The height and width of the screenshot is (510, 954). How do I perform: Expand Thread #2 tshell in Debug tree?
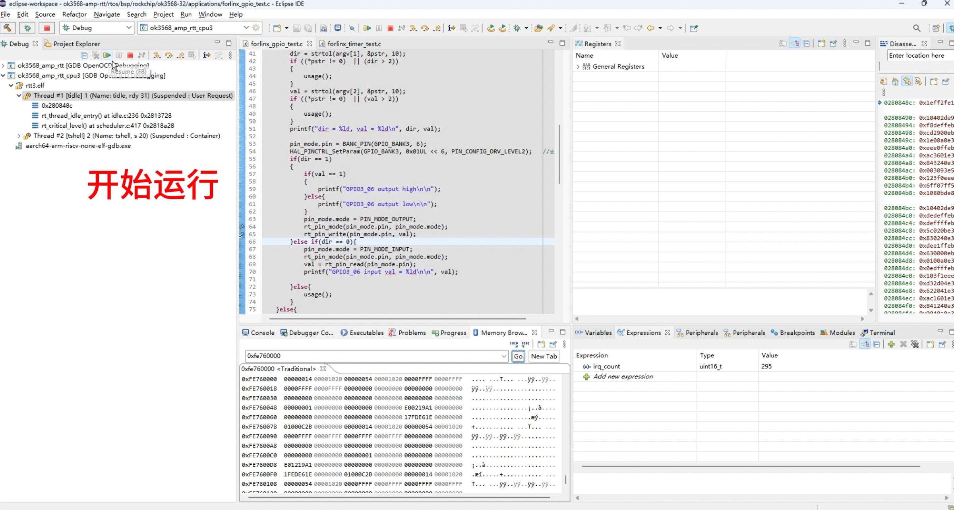[x=19, y=136]
